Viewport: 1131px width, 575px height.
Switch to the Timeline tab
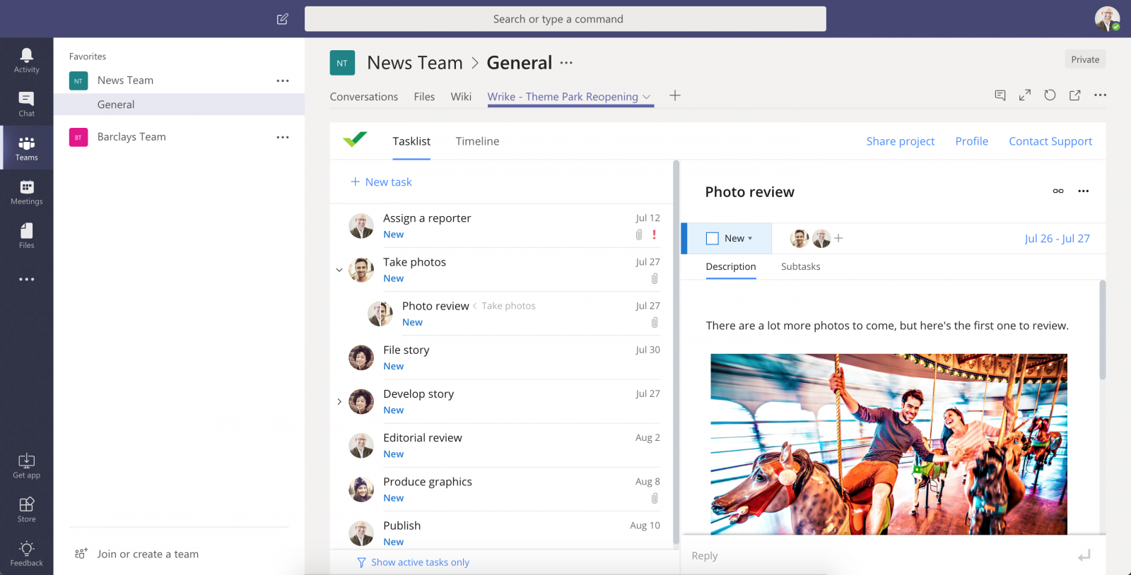[x=477, y=141]
